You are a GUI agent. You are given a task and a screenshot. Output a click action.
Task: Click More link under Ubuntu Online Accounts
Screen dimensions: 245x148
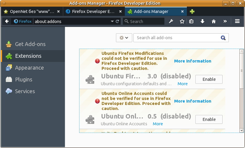[x=157, y=124]
